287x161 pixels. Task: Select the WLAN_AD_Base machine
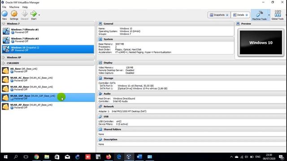click(x=48, y=88)
